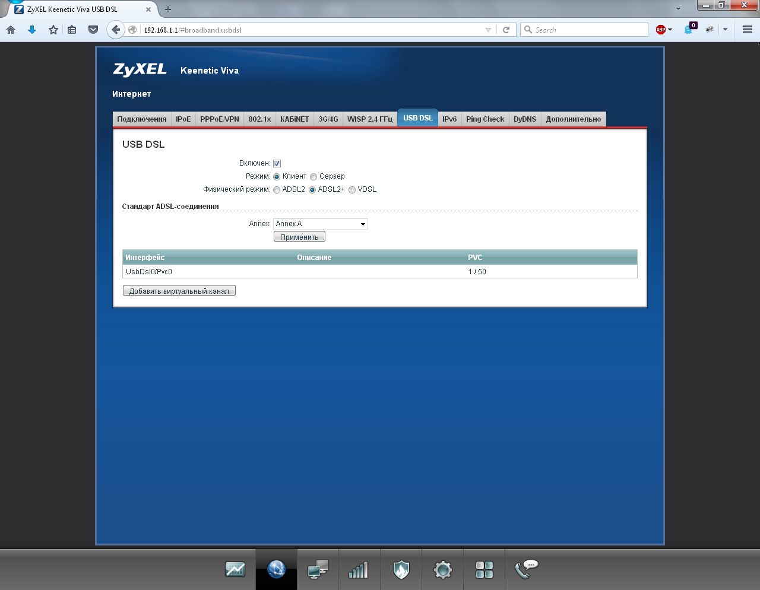Select VDSL physical mode

tap(352, 190)
